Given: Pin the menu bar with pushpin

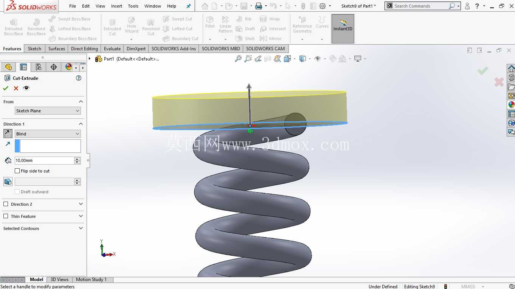Looking at the screenshot, I should pos(189,6).
